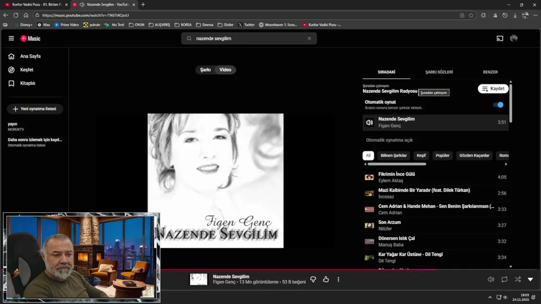Select the Keşif filter chip
Viewport: 541px width, 304px height.
(x=421, y=155)
